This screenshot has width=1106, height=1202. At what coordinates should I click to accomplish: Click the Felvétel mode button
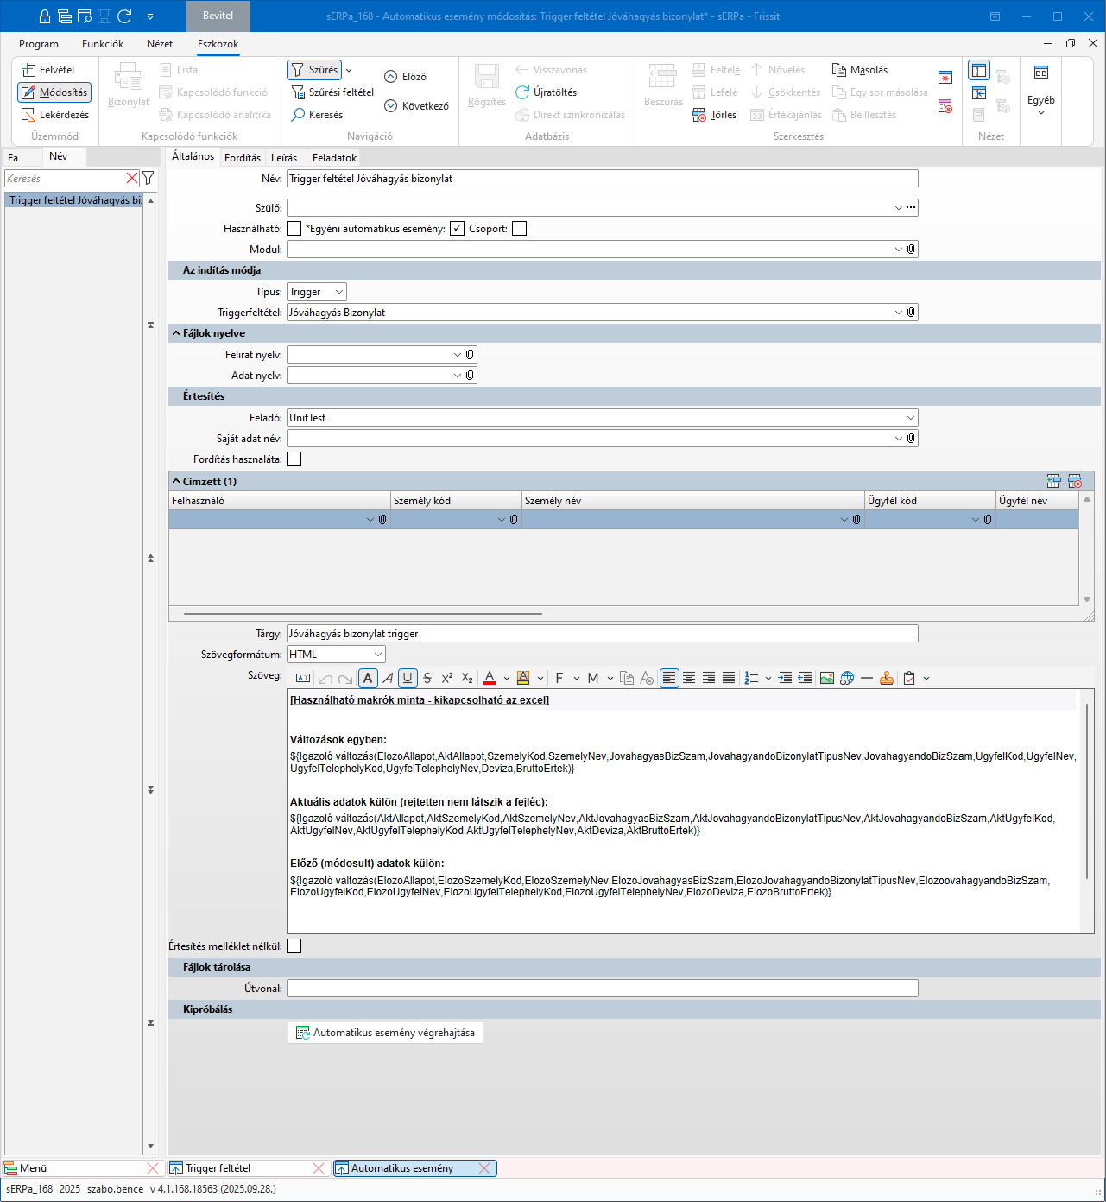click(x=48, y=70)
